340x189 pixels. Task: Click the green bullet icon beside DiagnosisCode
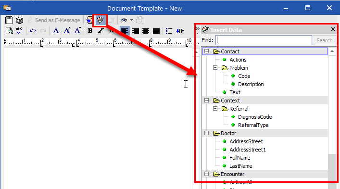click(233, 117)
